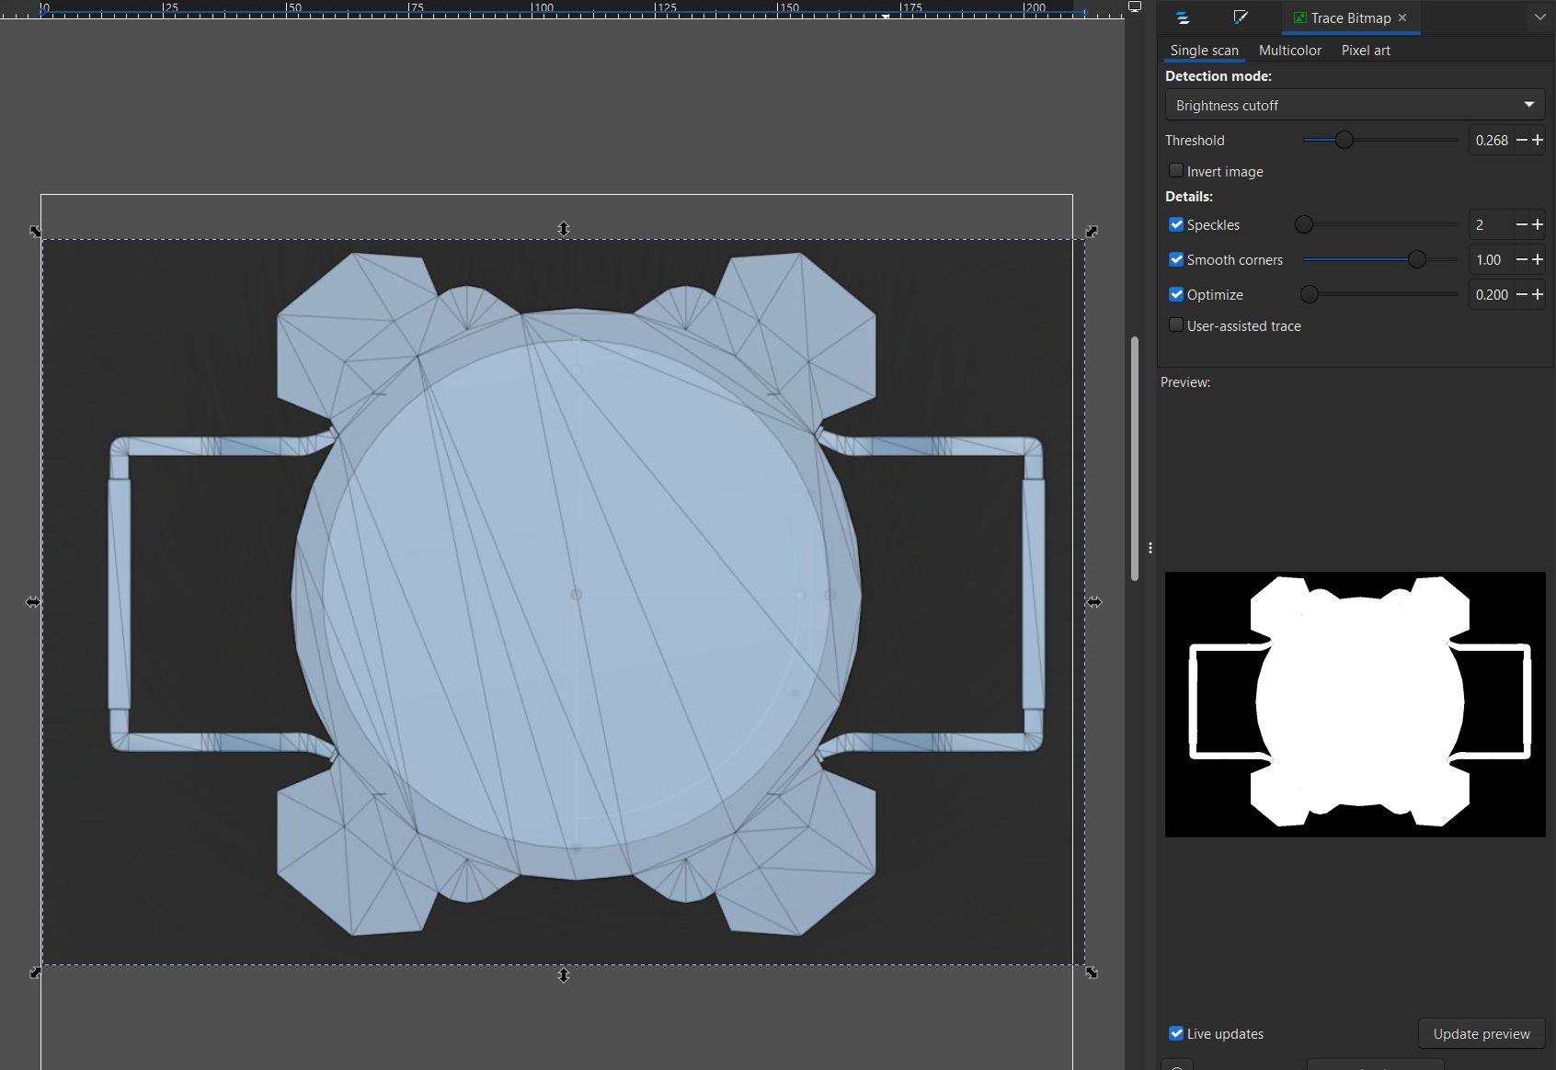The image size is (1556, 1070).
Task: Click the top-left rotate handle of selected image
Action: click(36, 232)
